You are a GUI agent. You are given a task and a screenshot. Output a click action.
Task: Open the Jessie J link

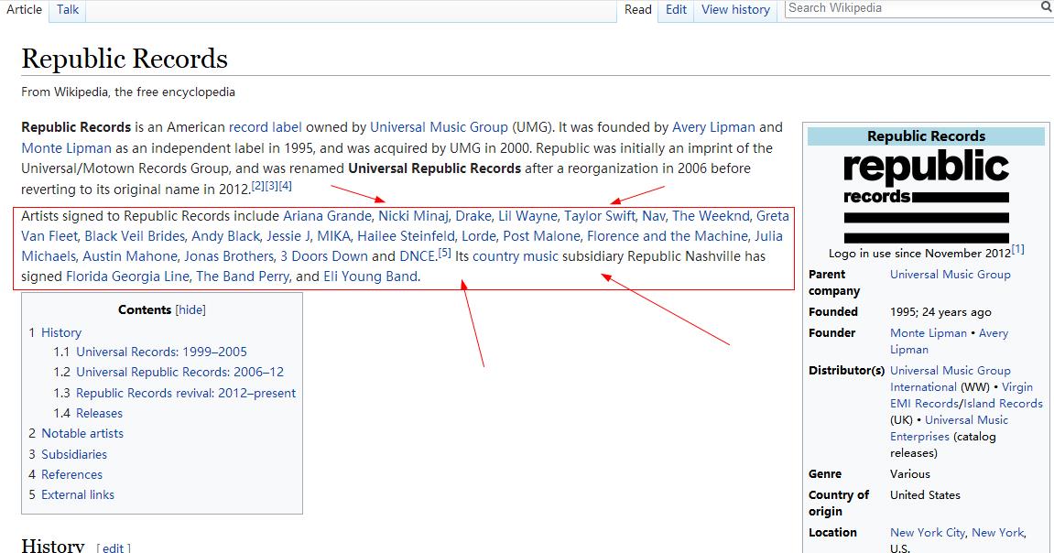pos(288,236)
